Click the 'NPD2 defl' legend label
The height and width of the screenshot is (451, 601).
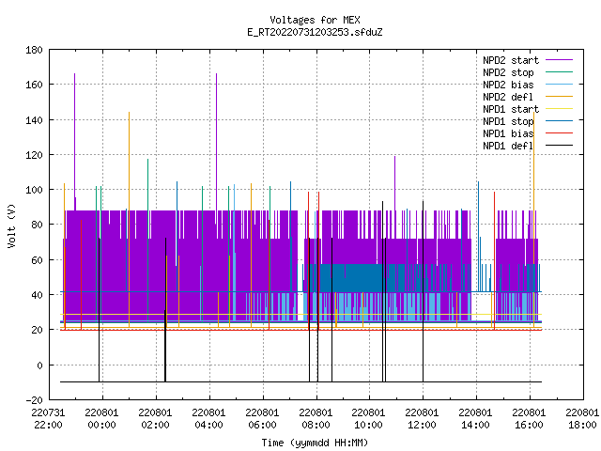[x=508, y=97]
